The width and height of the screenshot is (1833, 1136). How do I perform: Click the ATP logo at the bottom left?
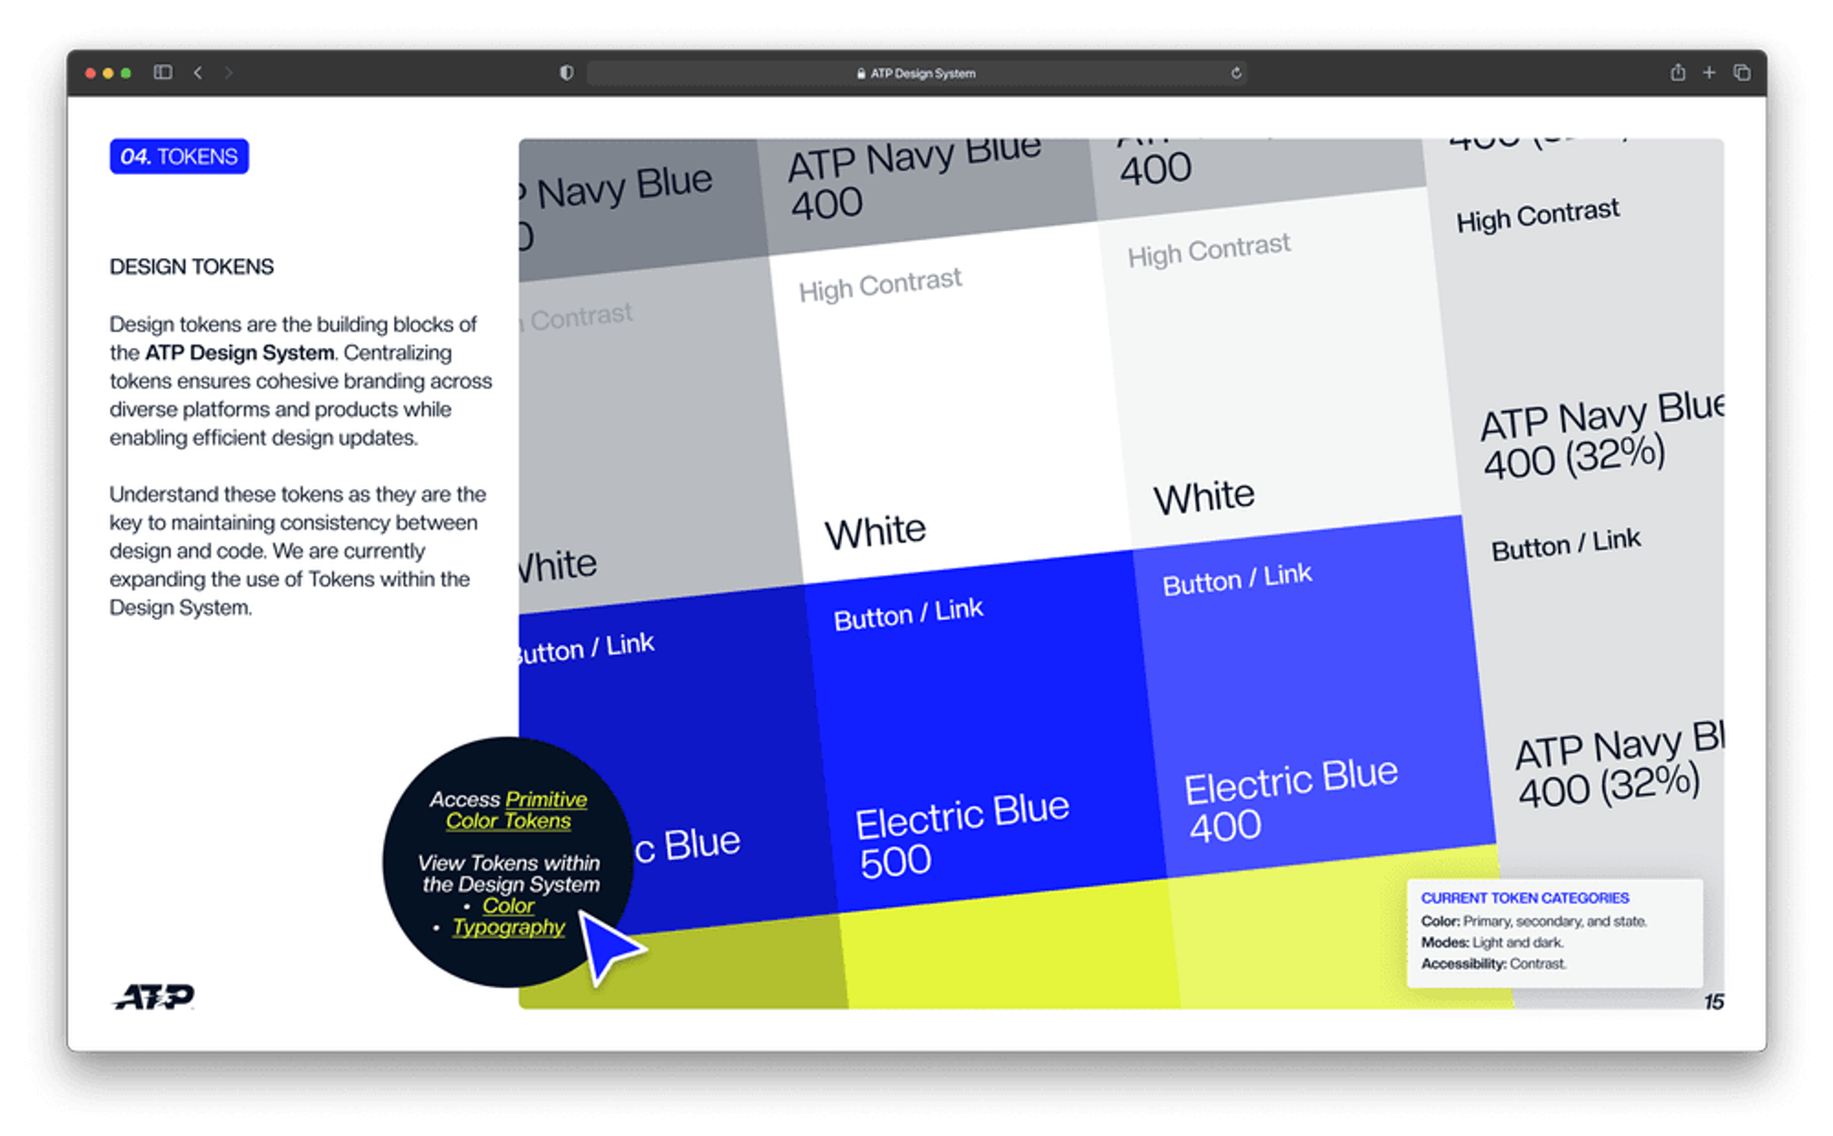[x=154, y=996]
